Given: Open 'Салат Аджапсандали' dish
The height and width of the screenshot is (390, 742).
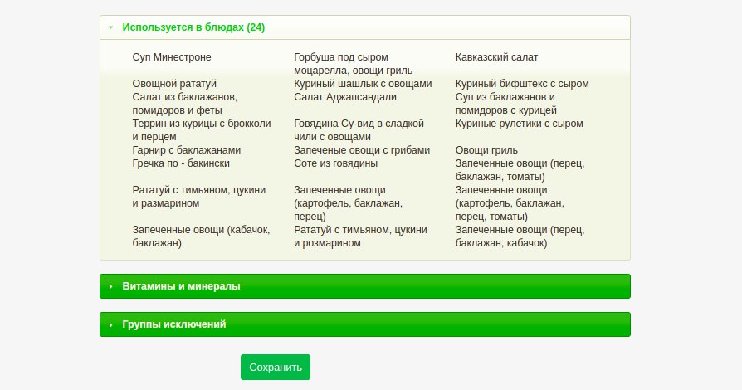Looking at the screenshot, I should (345, 97).
